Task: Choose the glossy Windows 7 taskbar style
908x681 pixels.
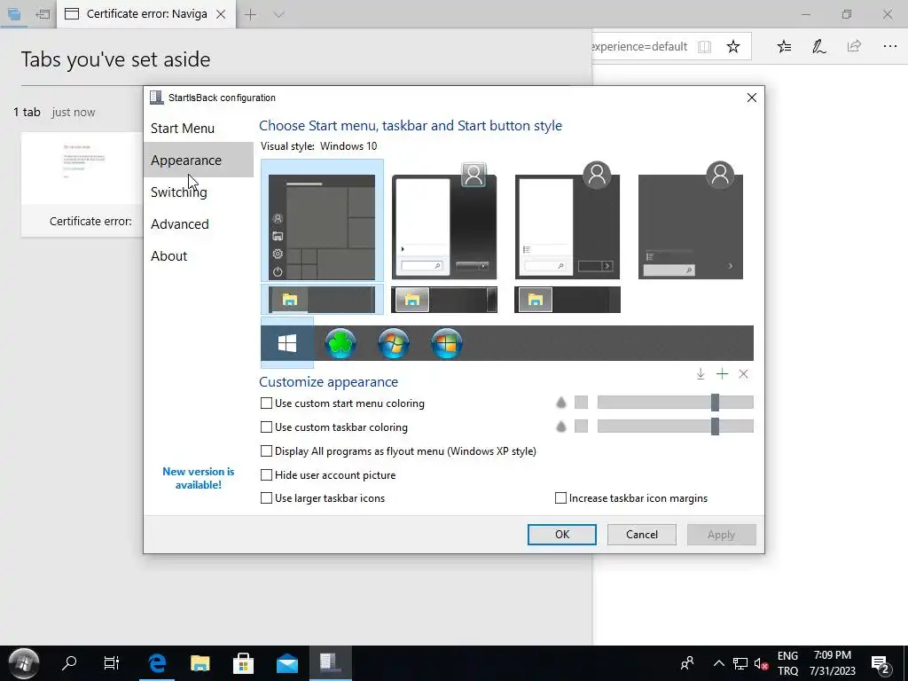Action: pos(444,300)
